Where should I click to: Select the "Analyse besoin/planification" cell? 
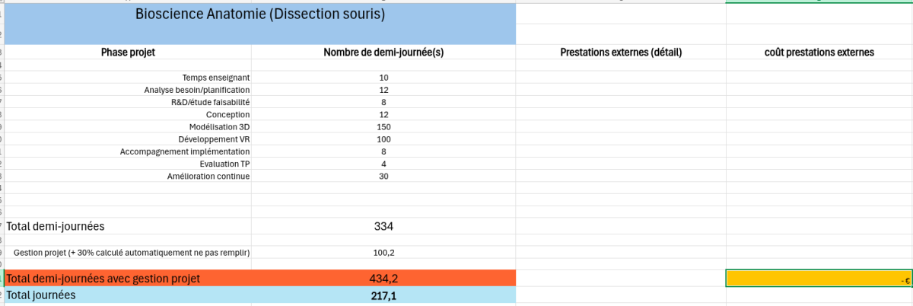pyautogui.click(x=197, y=90)
